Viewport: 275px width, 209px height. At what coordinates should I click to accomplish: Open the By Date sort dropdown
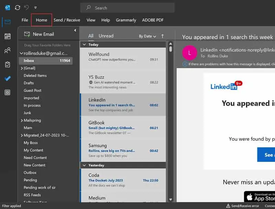[x=147, y=36]
